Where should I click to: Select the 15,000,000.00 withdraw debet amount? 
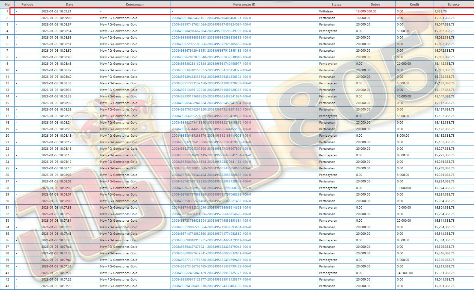pyautogui.click(x=366, y=11)
